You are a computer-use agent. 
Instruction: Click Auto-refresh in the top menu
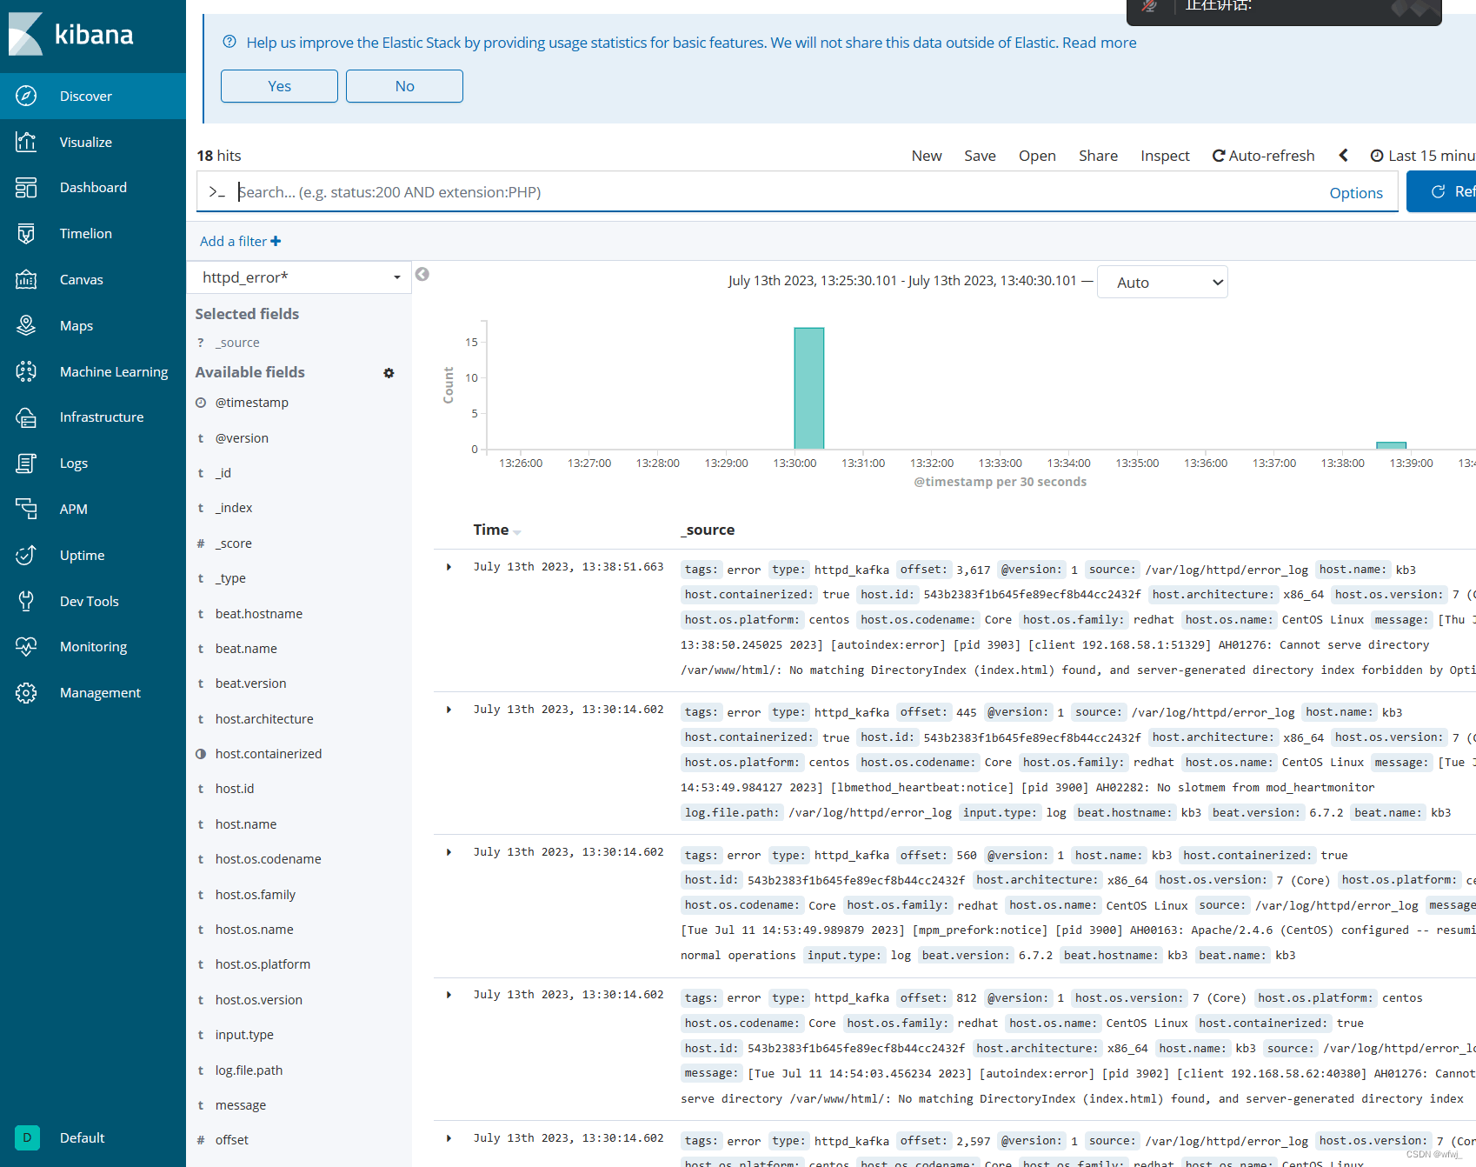[x=1263, y=156]
